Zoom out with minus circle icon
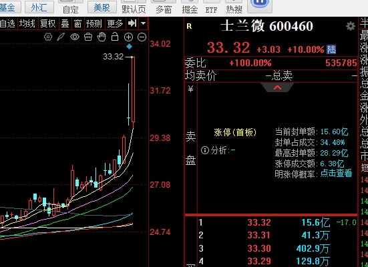This screenshot has width=368, height=267. 142,37
